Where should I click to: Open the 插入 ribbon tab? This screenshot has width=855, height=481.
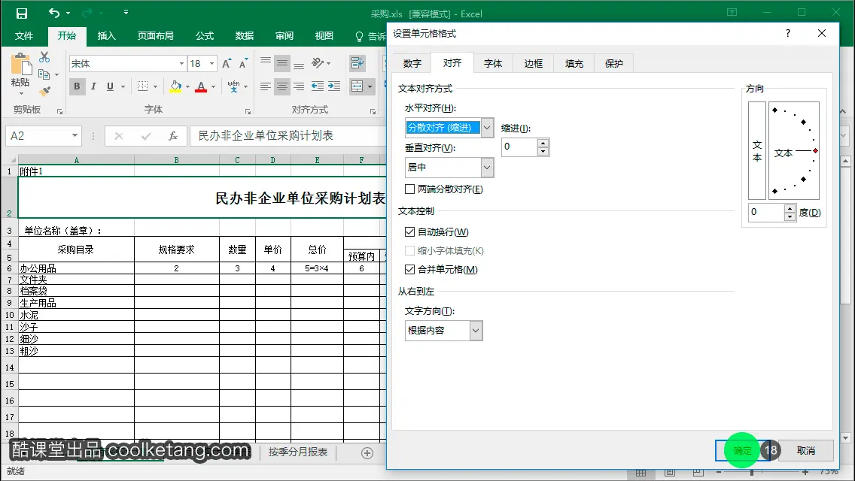[106, 36]
